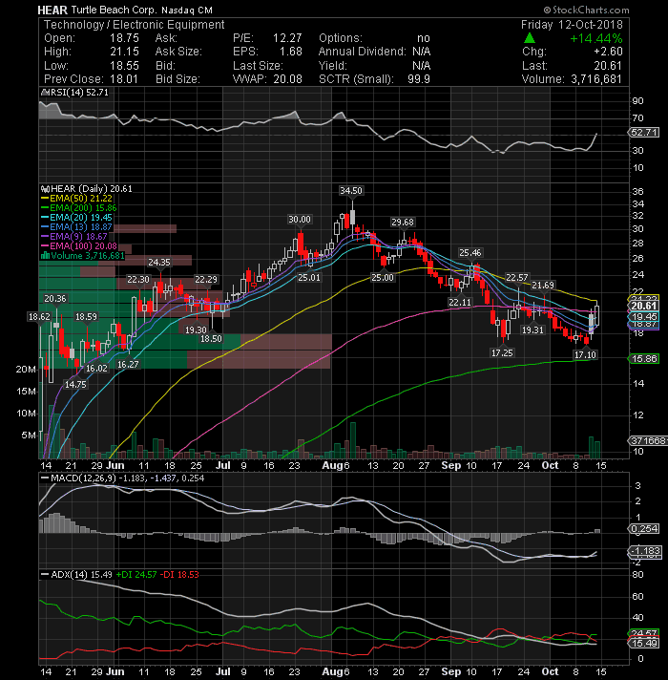Click the Oct date label under price chart
The width and height of the screenshot is (668, 680).
[550, 465]
